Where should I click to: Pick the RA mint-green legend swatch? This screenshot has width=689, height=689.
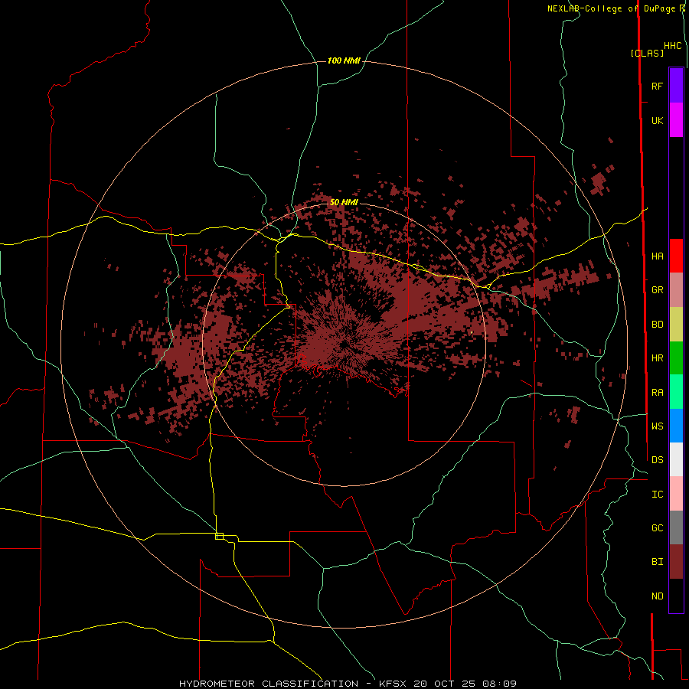pos(676,392)
